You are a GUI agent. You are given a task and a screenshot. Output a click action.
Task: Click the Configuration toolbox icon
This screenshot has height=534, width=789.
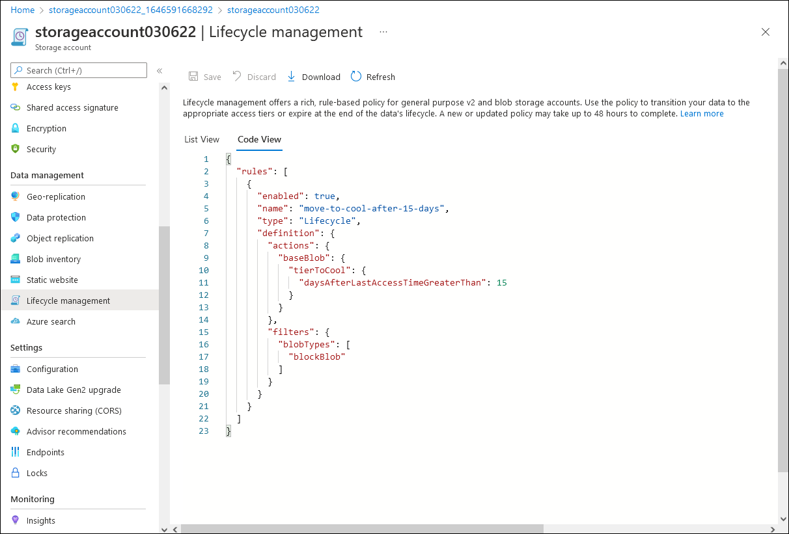[x=16, y=369]
